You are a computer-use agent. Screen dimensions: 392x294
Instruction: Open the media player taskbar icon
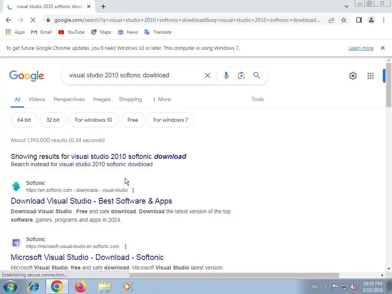coord(127,286)
